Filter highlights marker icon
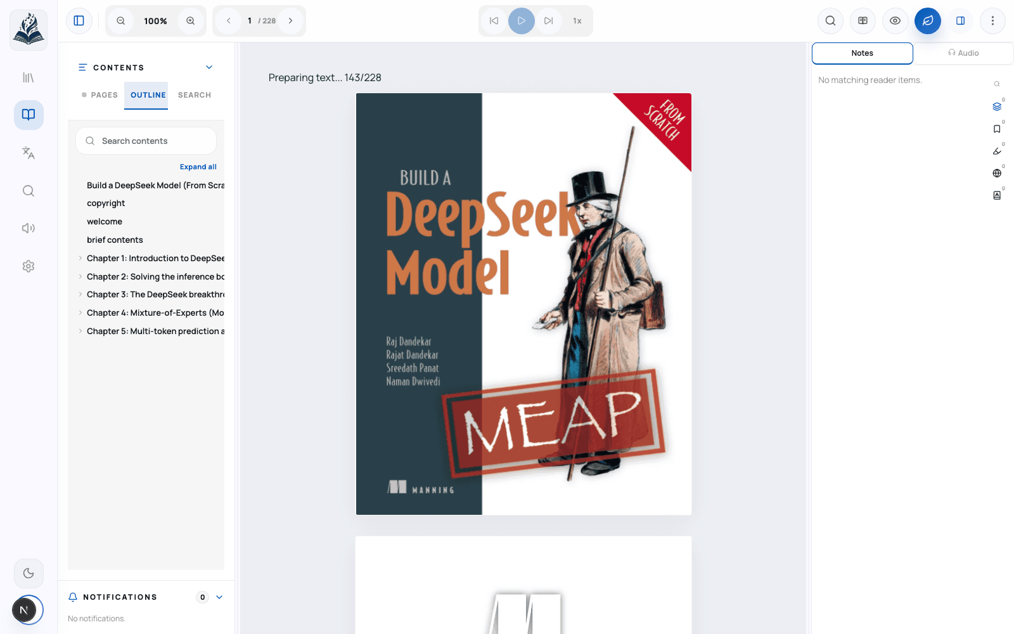 (997, 151)
